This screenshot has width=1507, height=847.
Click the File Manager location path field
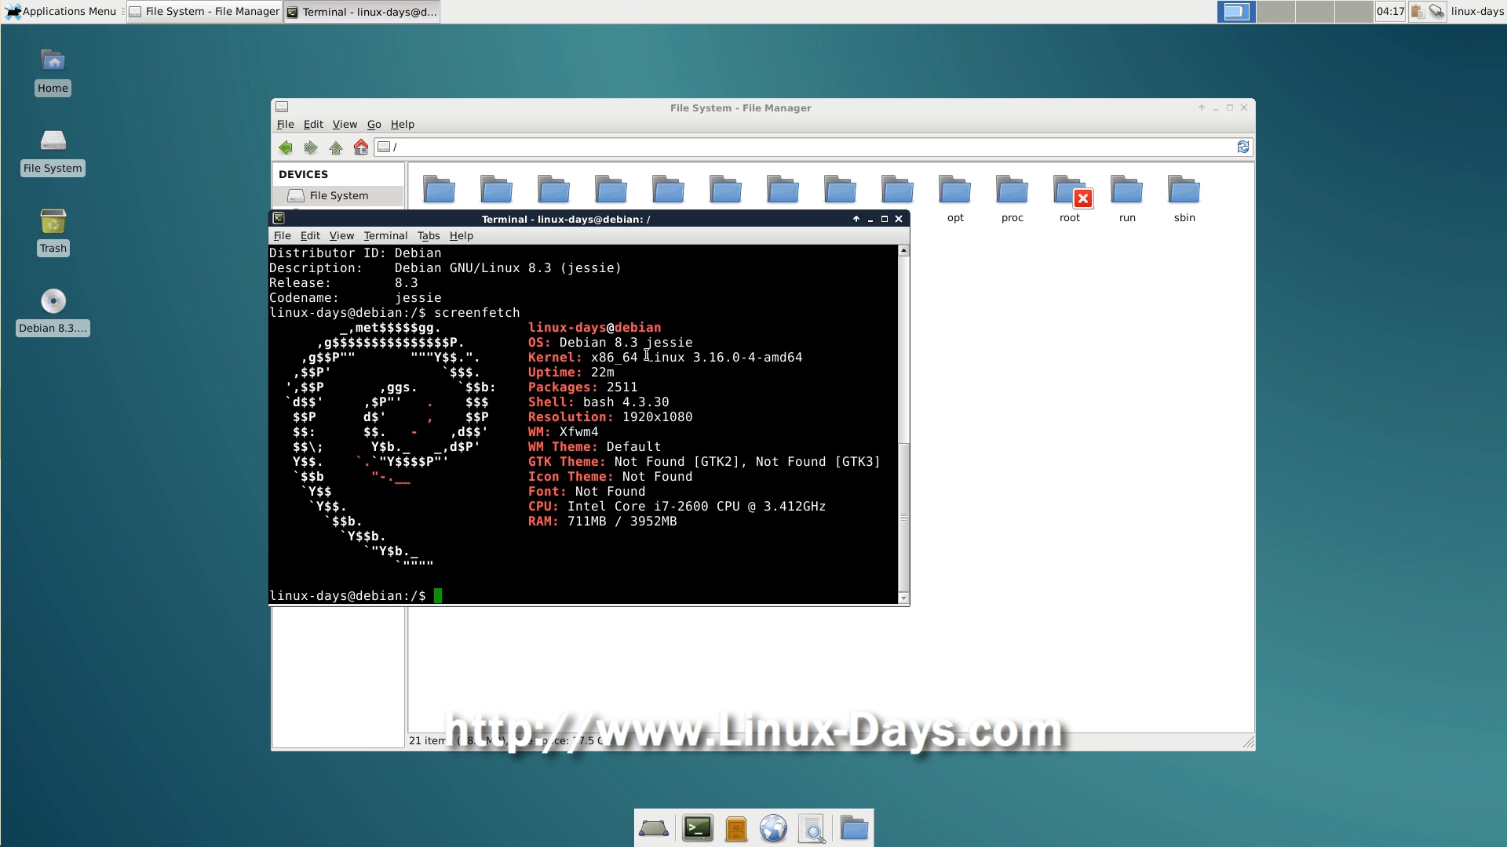click(805, 147)
